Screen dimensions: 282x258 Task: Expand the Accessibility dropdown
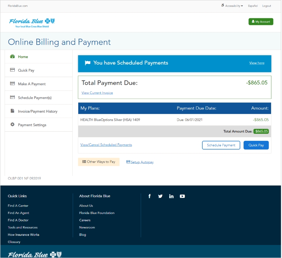click(234, 6)
